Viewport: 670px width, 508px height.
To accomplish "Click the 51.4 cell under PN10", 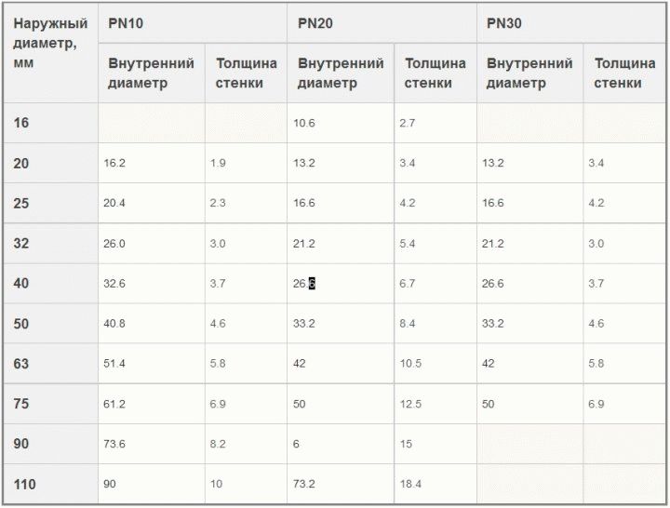I will (114, 364).
